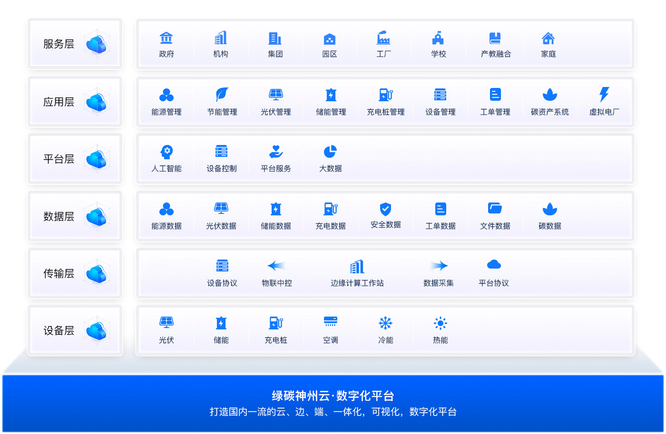
Task: Select the 充电桩 device charger icon
Action: (x=276, y=323)
